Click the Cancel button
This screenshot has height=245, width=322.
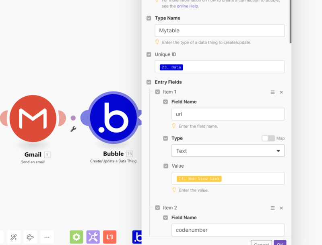click(x=261, y=243)
